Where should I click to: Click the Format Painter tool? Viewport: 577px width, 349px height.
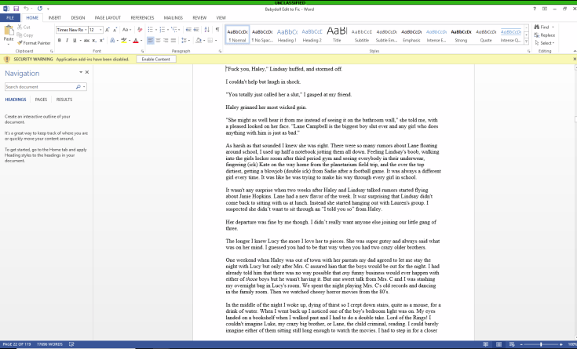[35, 42]
